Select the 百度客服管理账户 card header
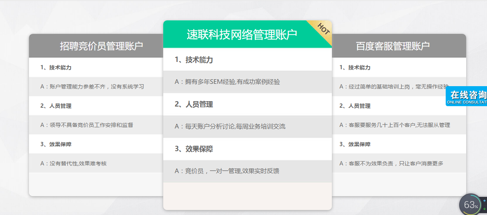This screenshot has height=215, width=487. coord(392,46)
